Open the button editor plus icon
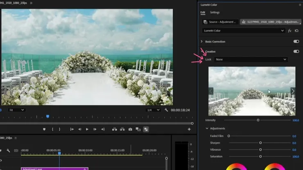 tap(189, 129)
